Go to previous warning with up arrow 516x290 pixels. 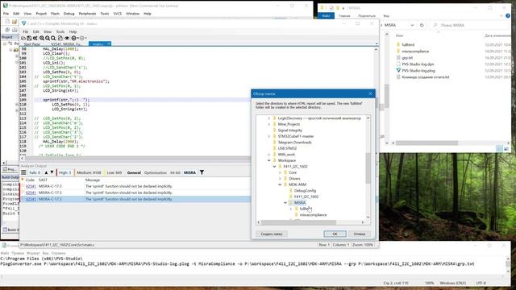point(46,172)
